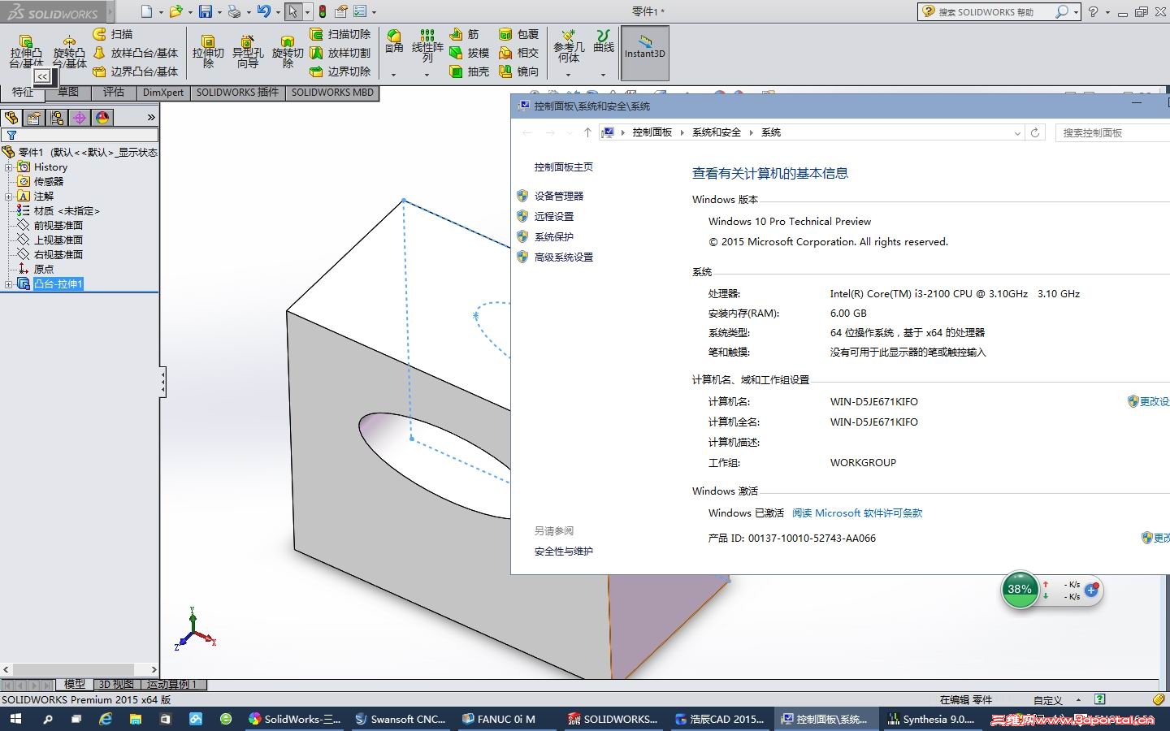Switch to the 草图 (Sketch) tab
Screen dimensions: 1170x731
click(68, 93)
